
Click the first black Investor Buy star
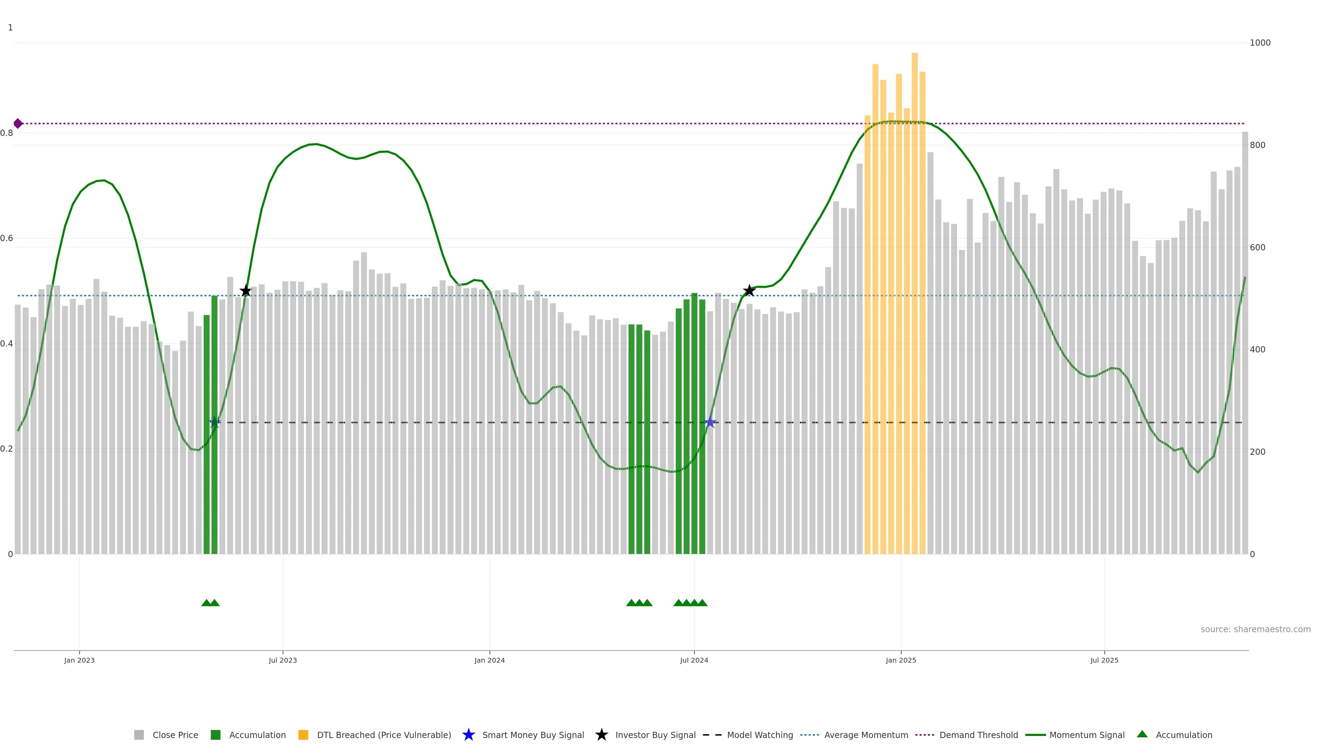[x=246, y=291]
